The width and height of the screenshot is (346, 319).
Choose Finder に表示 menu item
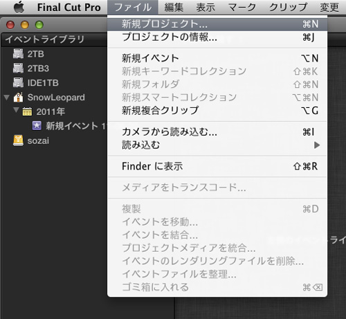217,166
